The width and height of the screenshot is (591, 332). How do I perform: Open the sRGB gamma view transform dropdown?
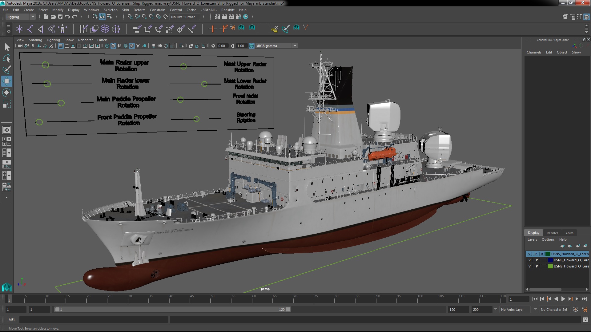point(276,46)
